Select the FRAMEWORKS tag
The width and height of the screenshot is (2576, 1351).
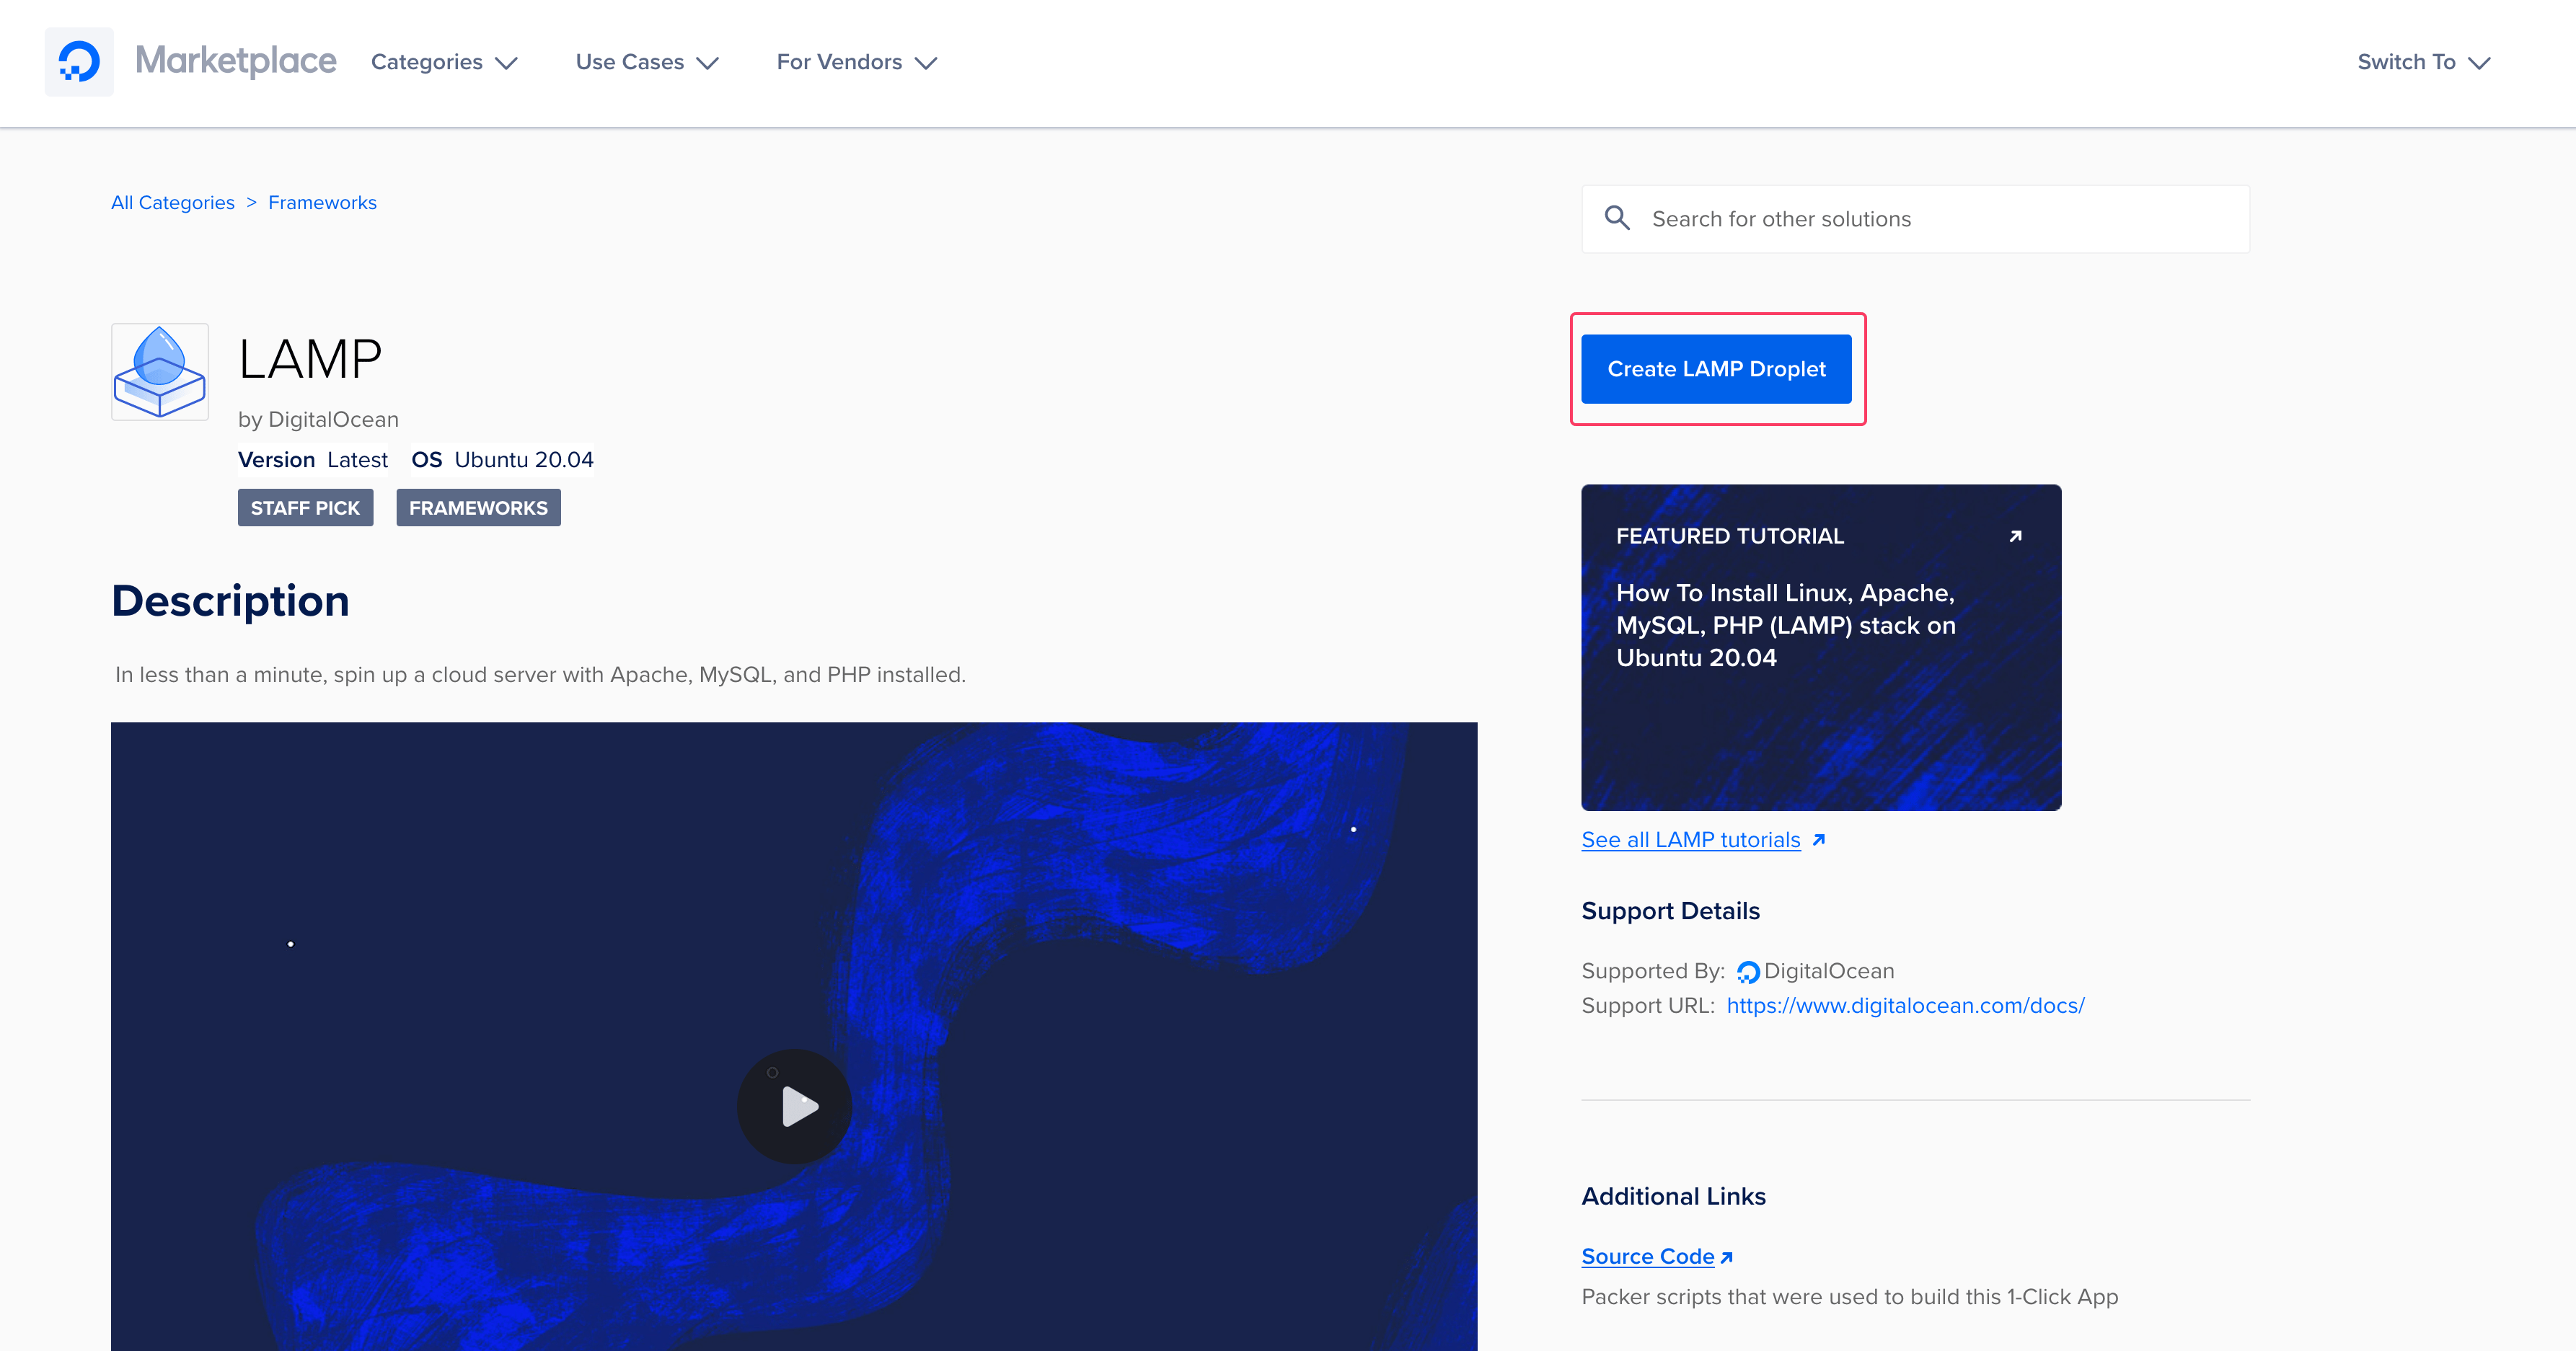(478, 508)
